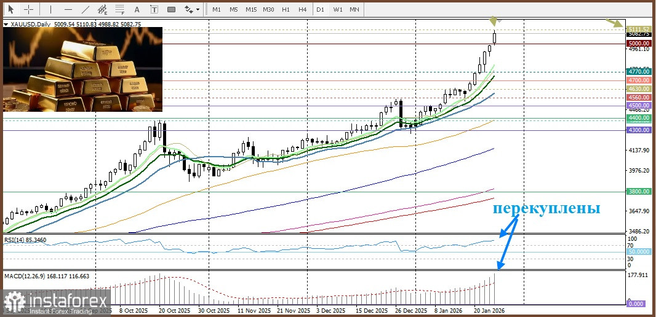Click the 5000.00 price level label
Viewport: 656px width, 317px height.
639,44
